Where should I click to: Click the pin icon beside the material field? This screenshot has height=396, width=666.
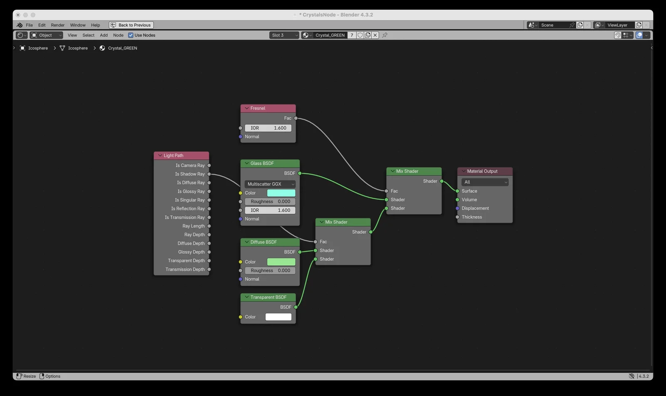(x=385, y=35)
